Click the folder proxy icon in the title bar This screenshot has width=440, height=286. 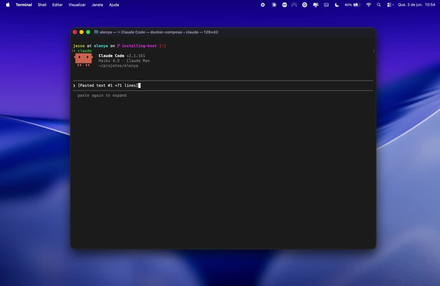point(96,32)
